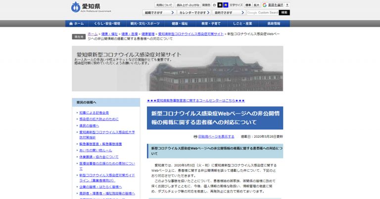380x199 pixels.
Task: Open 健康・福祉 nav tab
Action: tap(180, 23)
